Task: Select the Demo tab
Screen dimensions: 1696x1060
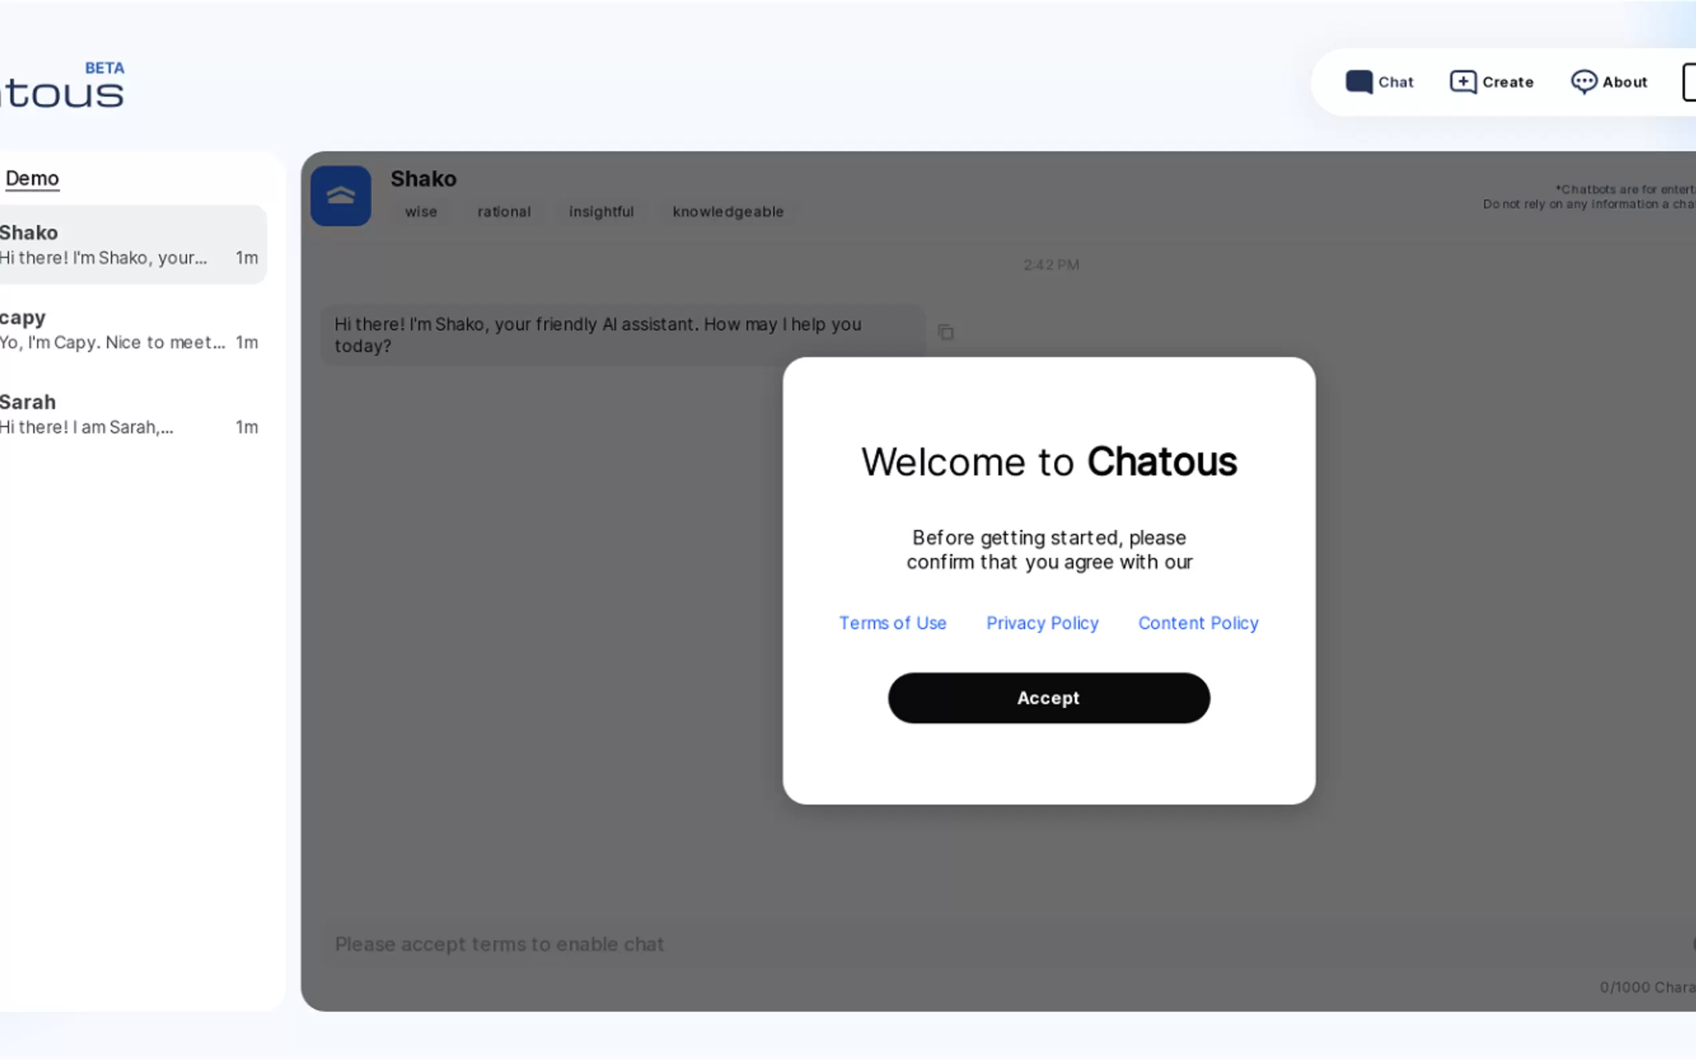Action: coord(32,178)
